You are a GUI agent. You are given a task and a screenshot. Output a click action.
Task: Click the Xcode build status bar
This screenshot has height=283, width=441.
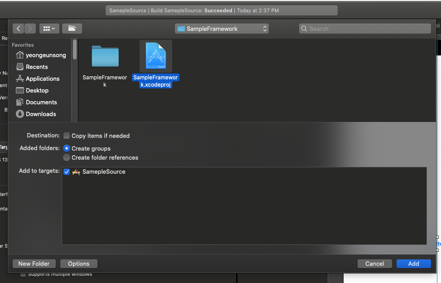221,10
